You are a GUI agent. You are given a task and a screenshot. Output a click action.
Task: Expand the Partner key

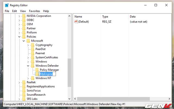click(x=19, y=29)
